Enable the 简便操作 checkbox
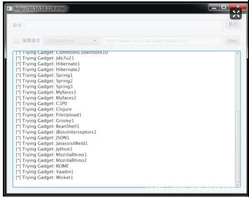Screen dimensions: 249x197 17,41
